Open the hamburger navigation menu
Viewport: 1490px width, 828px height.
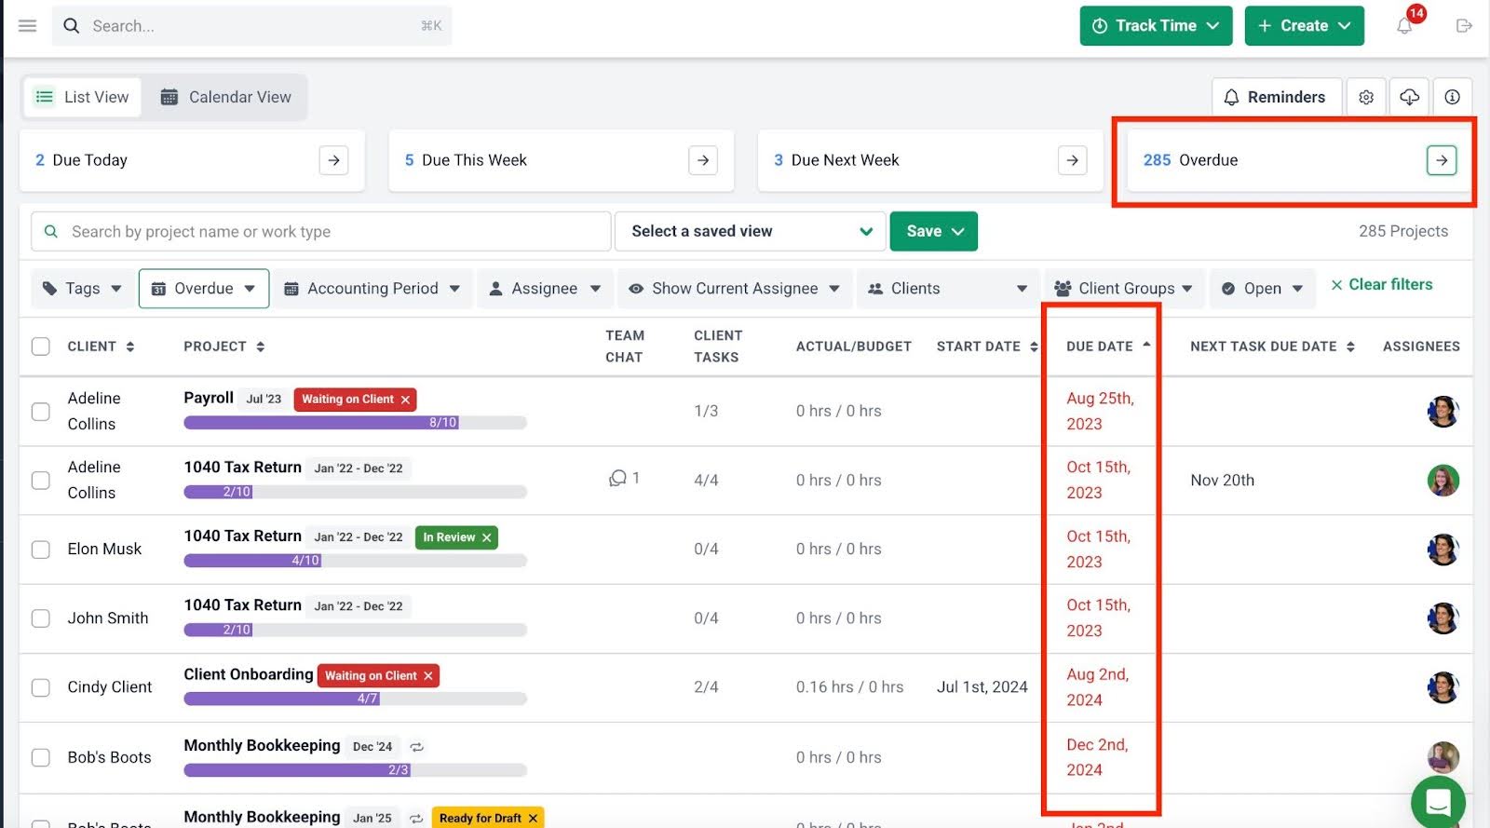27,26
